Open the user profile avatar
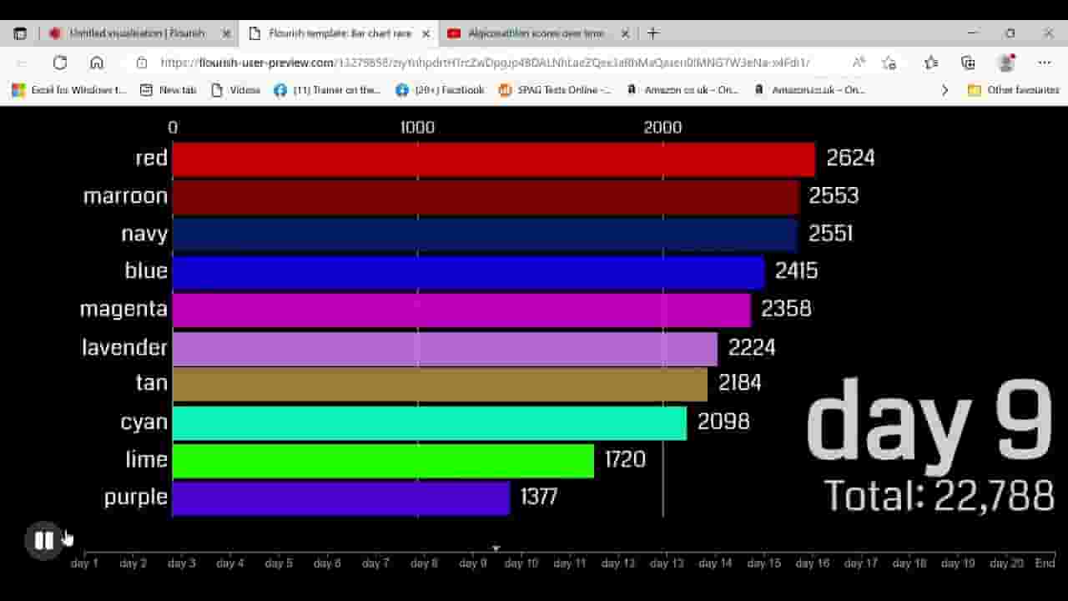The width and height of the screenshot is (1068, 601). coord(1006,63)
